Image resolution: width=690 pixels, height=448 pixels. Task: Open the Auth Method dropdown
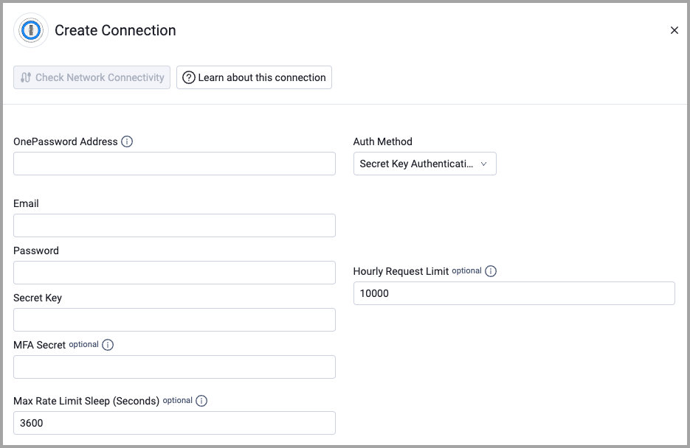coord(424,164)
